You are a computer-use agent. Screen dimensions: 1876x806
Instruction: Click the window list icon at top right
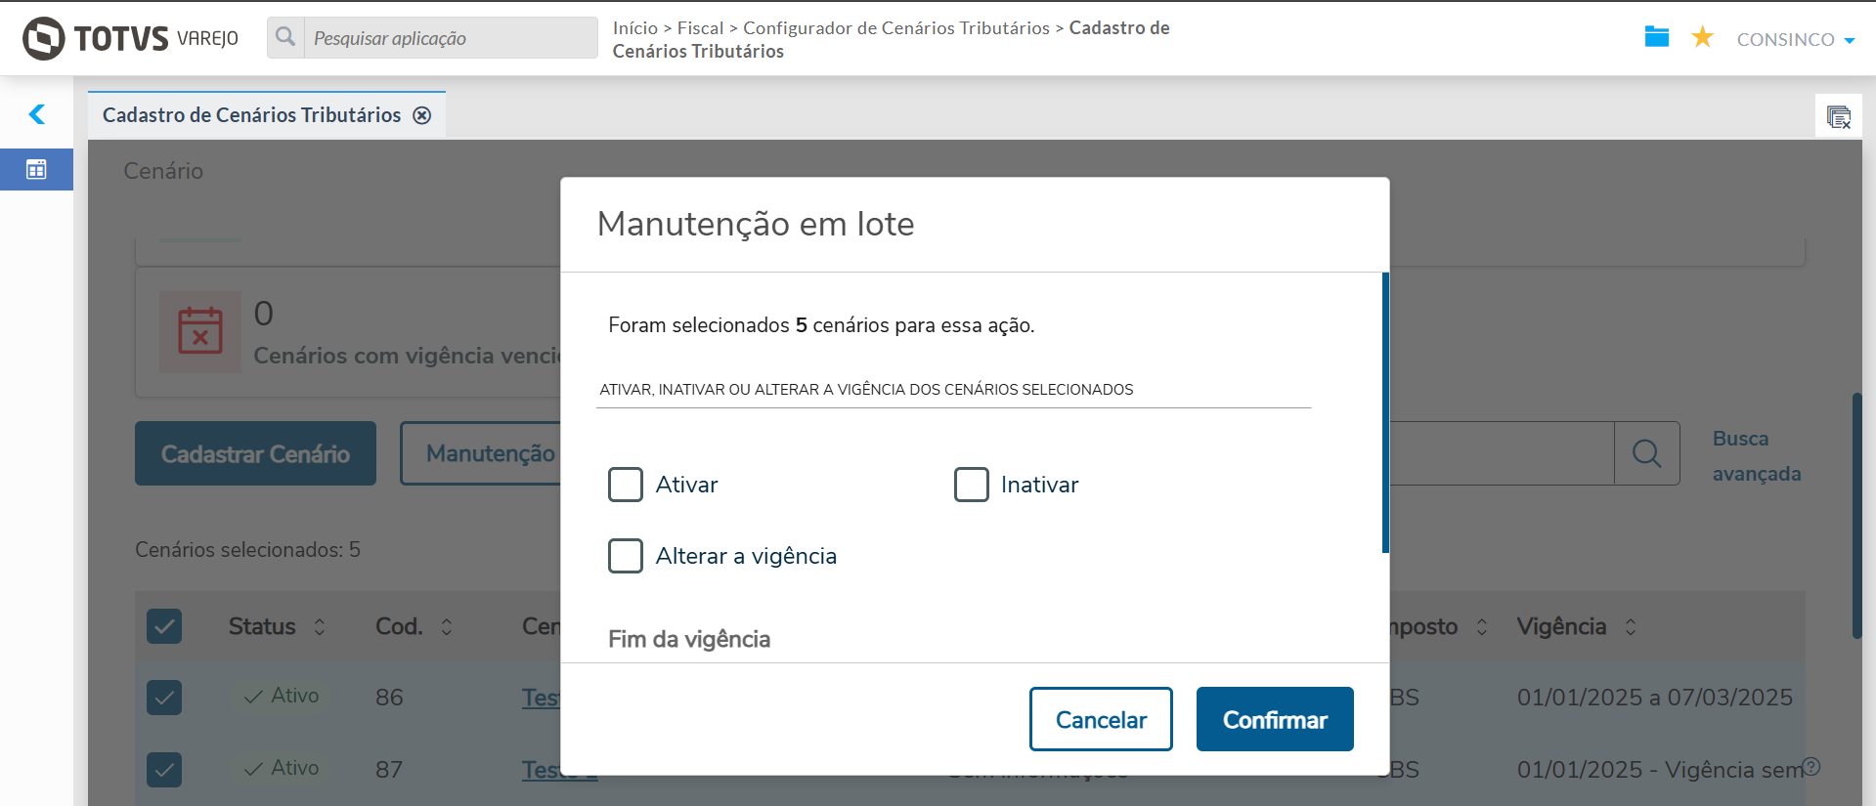[1838, 117]
